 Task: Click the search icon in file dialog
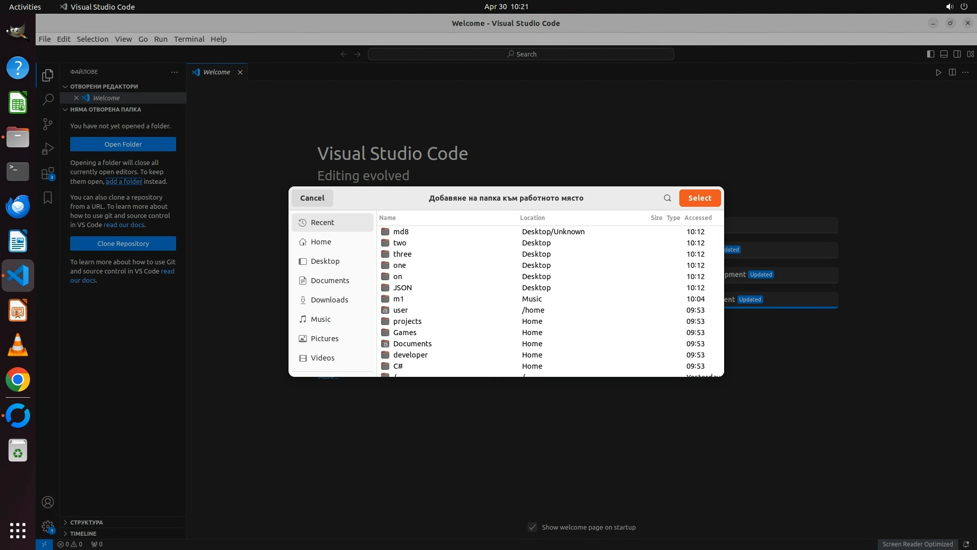[x=667, y=198]
